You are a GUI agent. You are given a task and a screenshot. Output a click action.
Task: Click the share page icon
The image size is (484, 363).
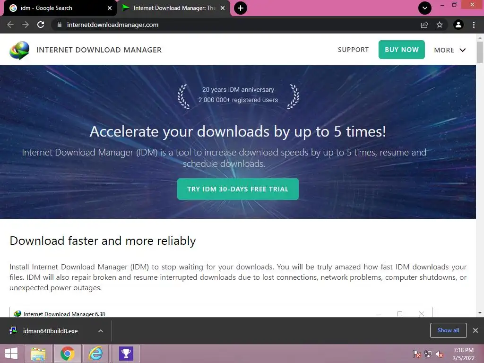click(x=424, y=25)
